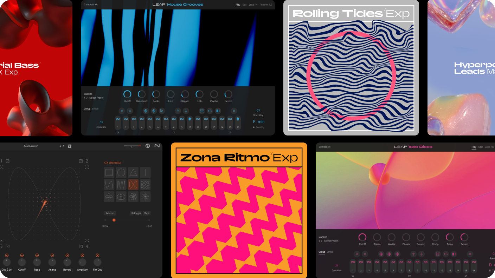Select the vertical line shape in Animator
The width and height of the screenshot is (495, 278).
pyautogui.click(x=145, y=172)
